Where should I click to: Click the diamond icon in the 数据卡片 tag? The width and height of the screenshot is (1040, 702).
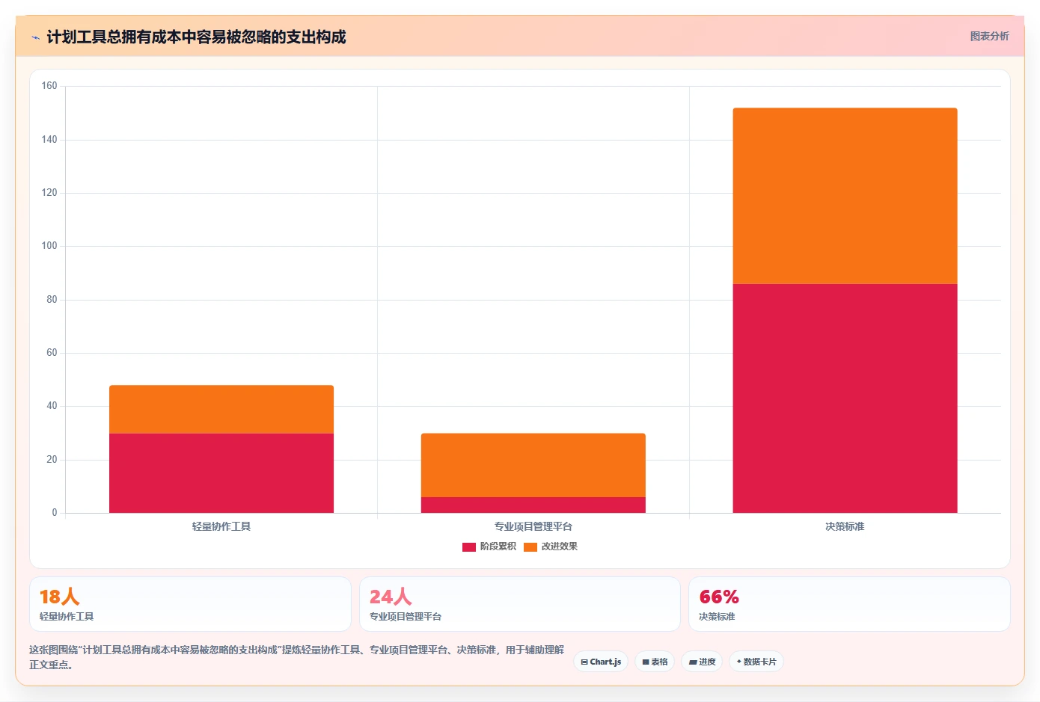(x=739, y=662)
